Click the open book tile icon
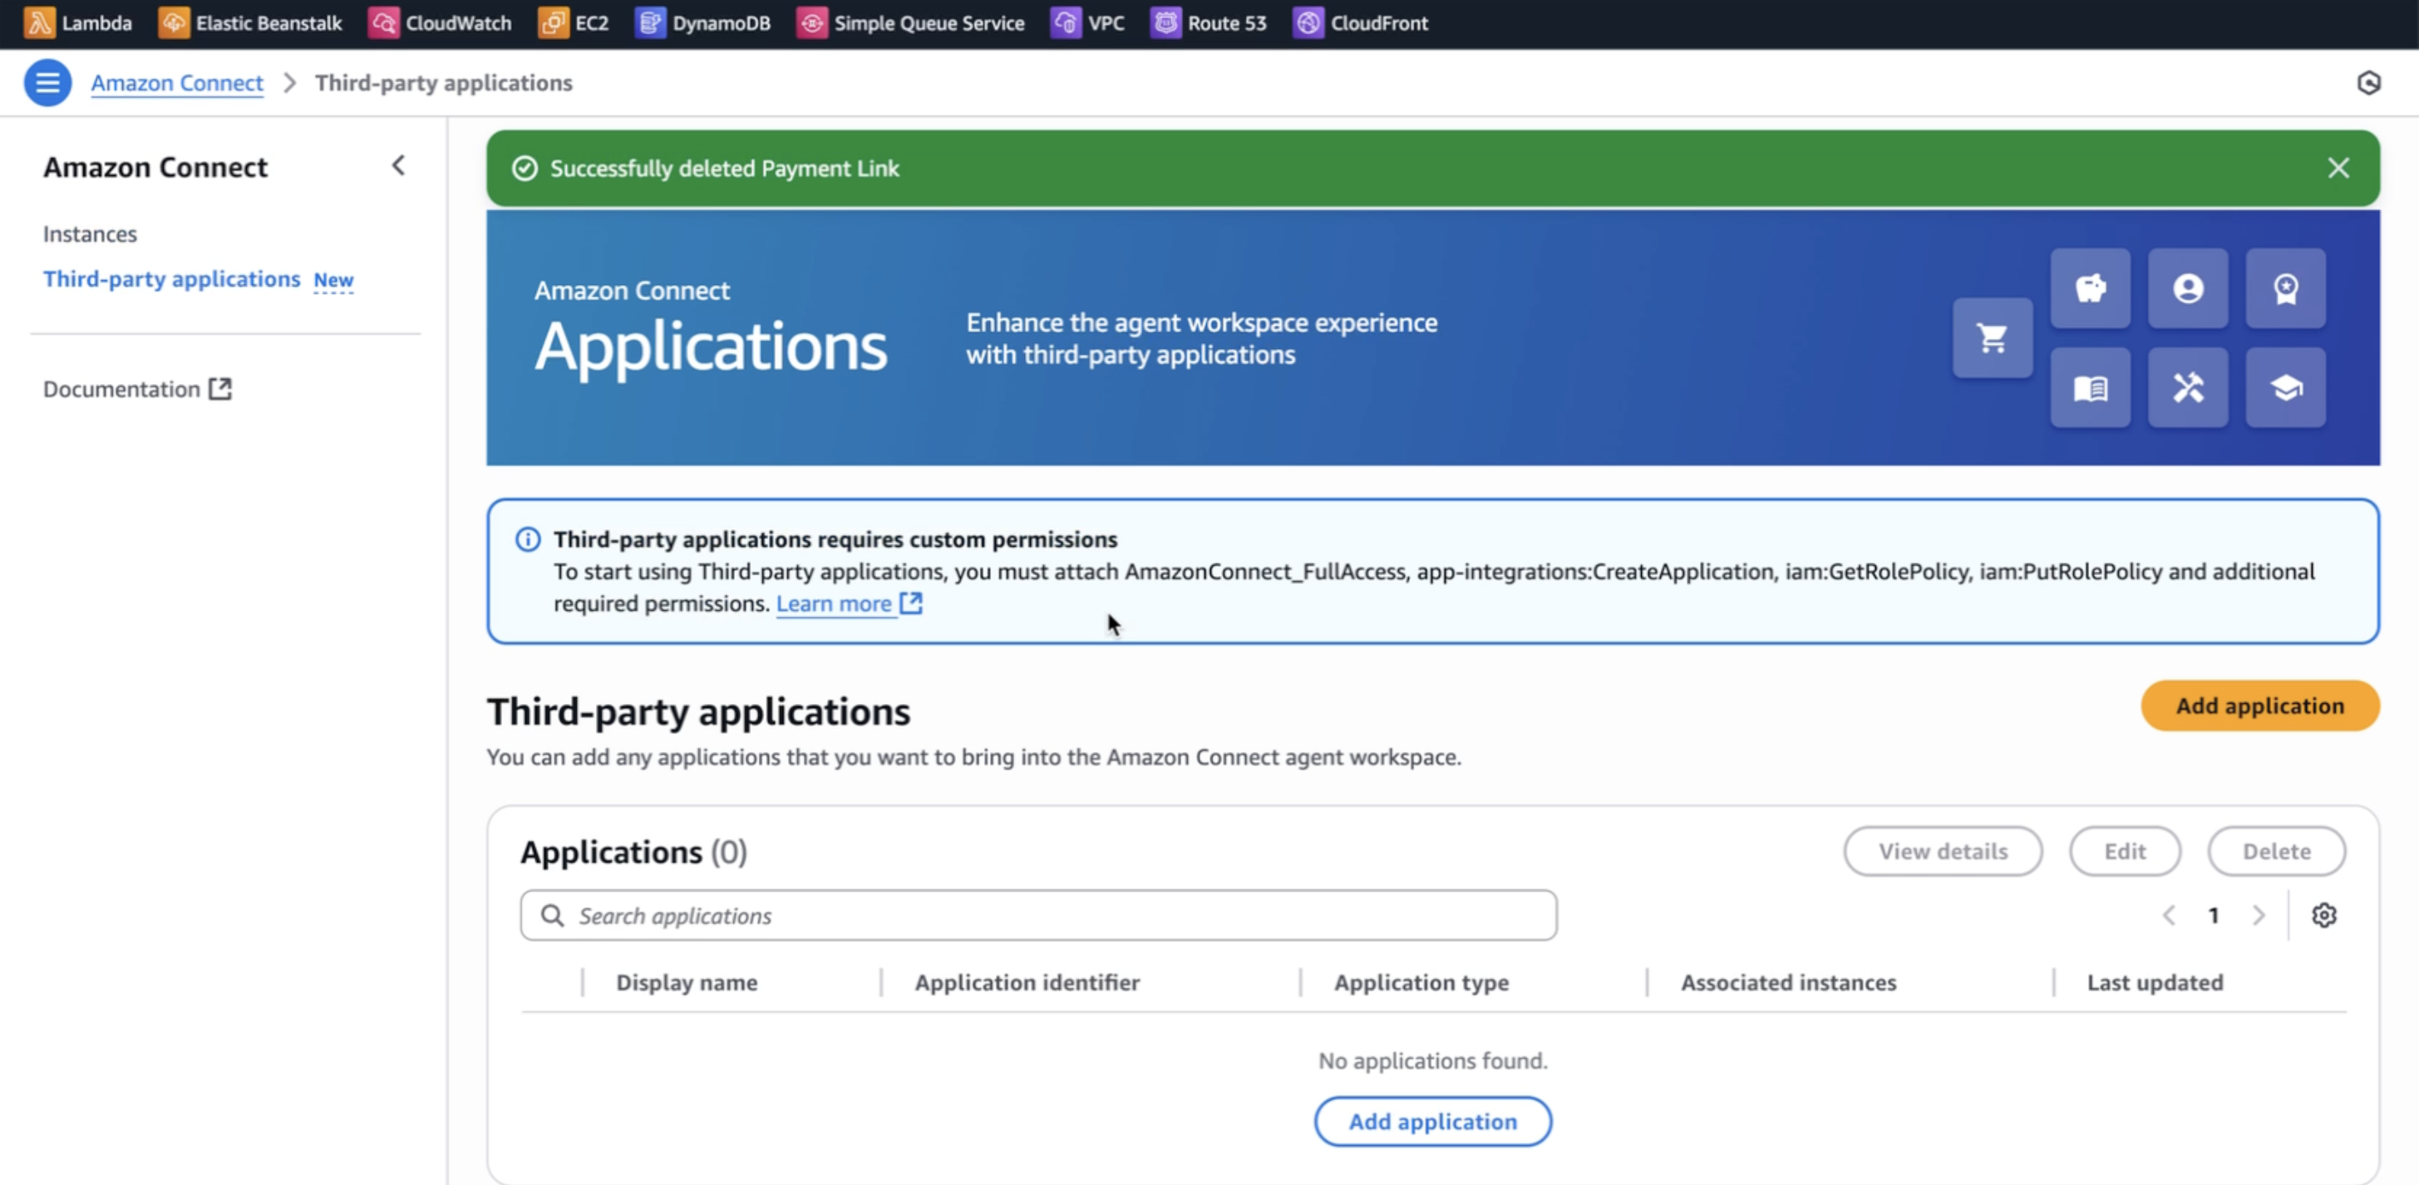 pyautogui.click(x=2089, y=388)
